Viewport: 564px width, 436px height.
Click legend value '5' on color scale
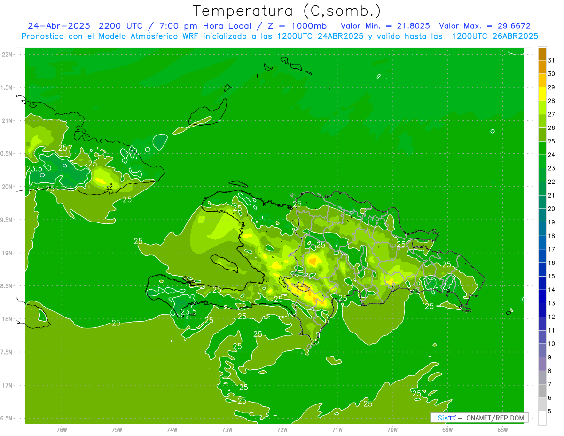(x=550, y=411)
